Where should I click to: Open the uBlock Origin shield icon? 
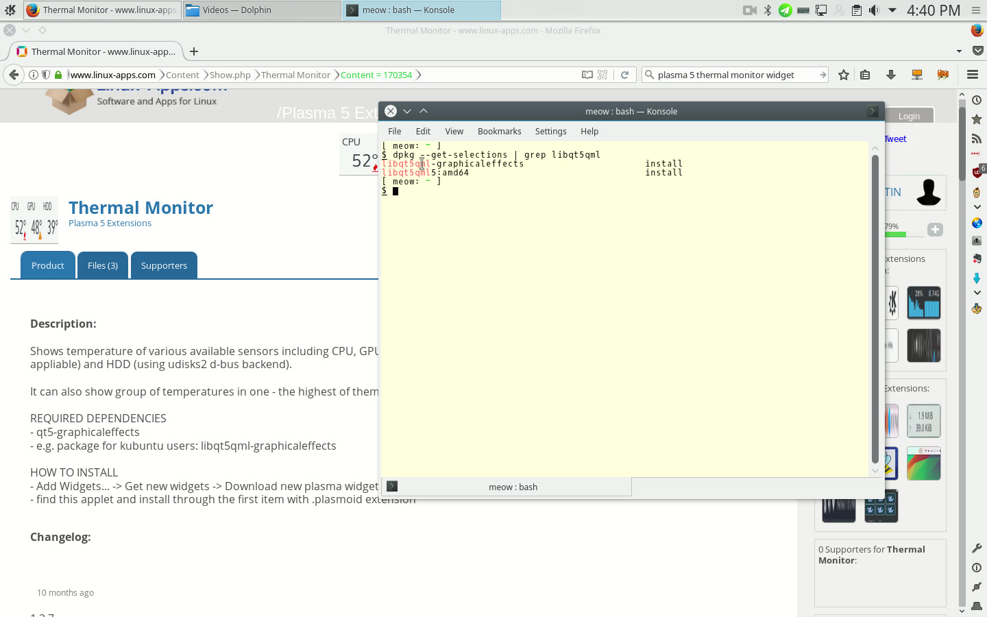(x=978, y=171)
